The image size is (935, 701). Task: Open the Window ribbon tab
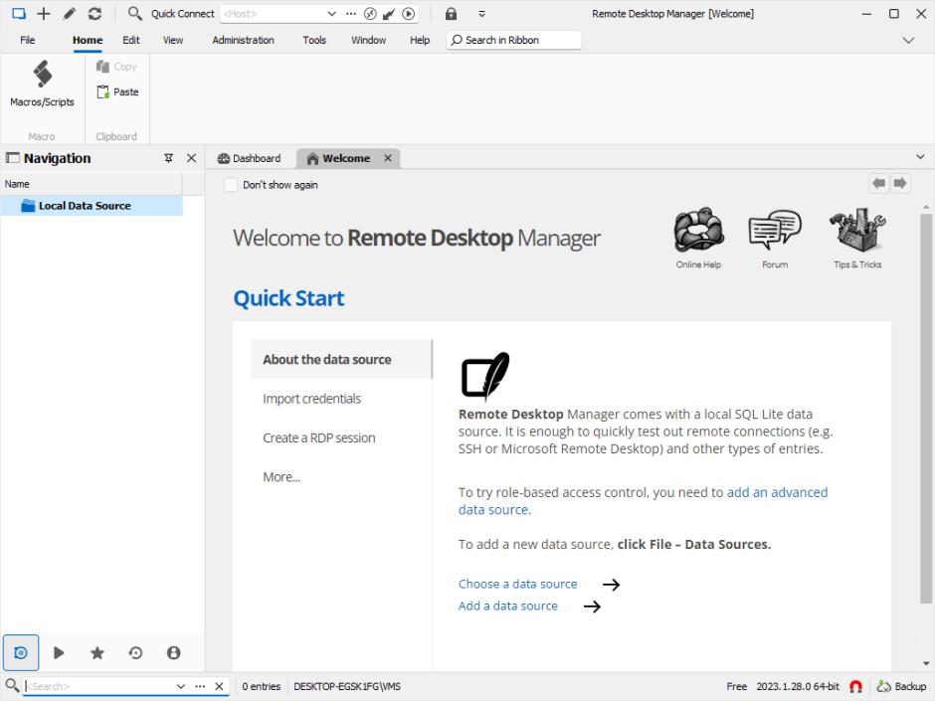pos(368,40)
